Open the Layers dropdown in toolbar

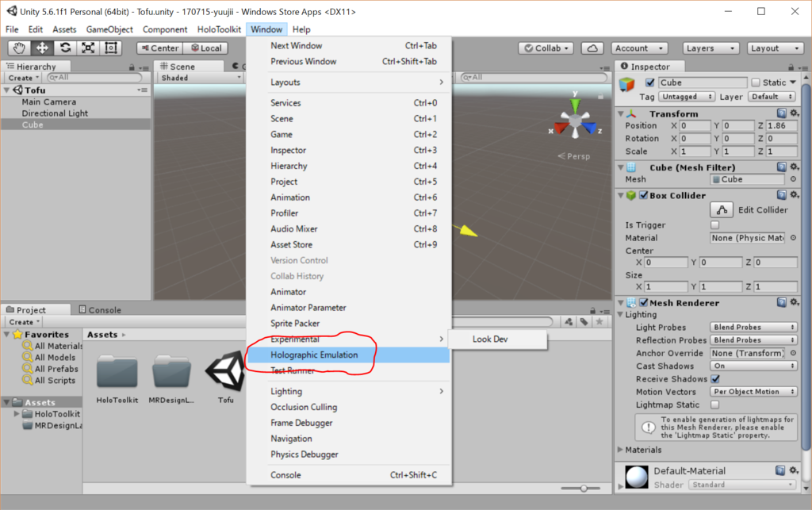(710, 48)
